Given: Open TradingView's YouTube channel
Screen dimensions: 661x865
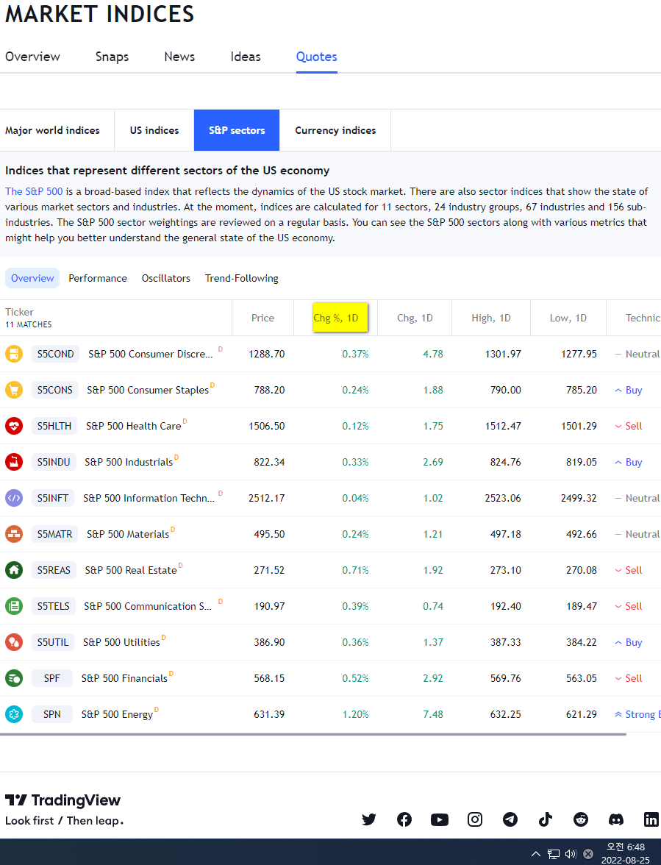Looking at the screenshot, I should [x=440, y=819].
